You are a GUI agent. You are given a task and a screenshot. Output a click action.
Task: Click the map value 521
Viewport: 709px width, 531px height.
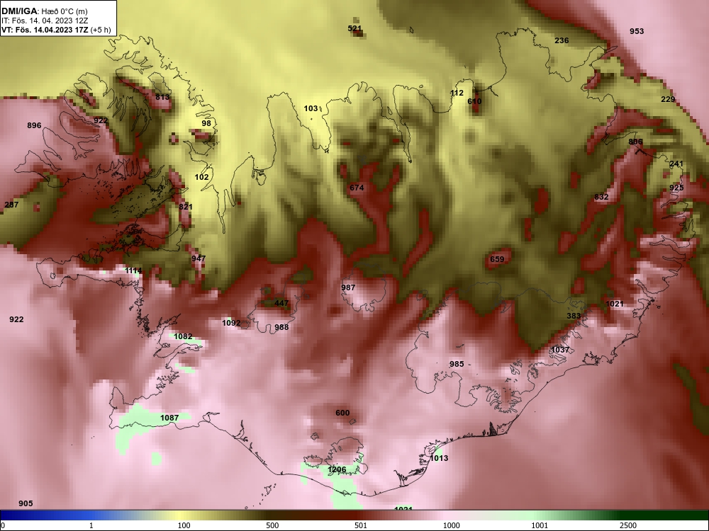(x=355, y=28)
